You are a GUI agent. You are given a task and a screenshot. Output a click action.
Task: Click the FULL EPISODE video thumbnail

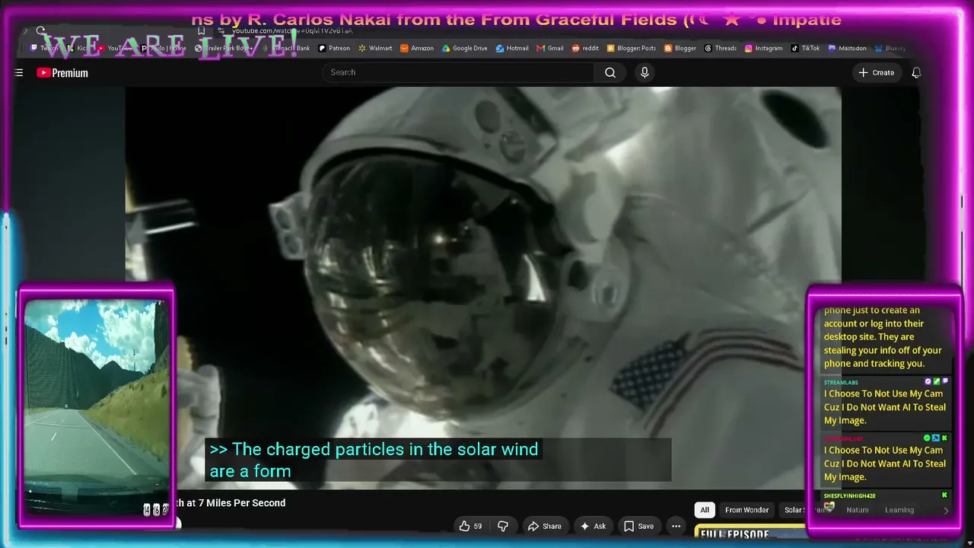click(x=750, y=533)
